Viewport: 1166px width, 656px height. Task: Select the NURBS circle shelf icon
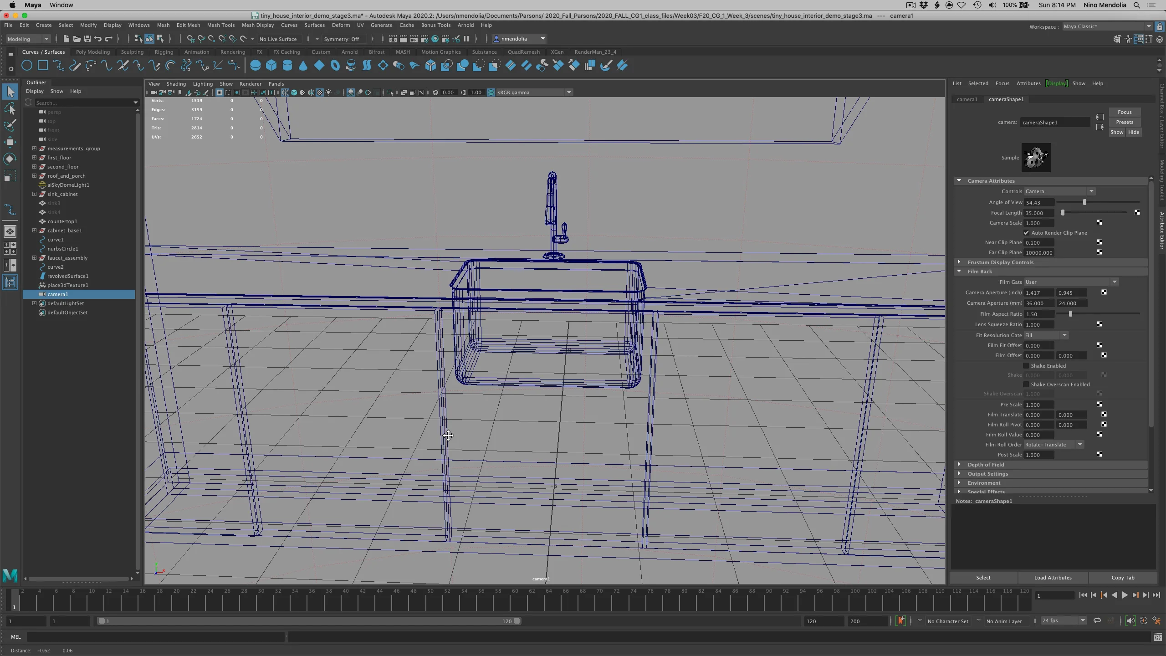(x=27, y=66)
